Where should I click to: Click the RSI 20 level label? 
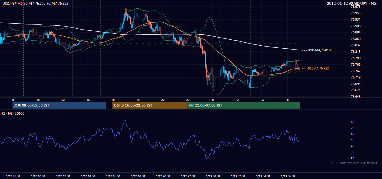click(x=352, y=158)
